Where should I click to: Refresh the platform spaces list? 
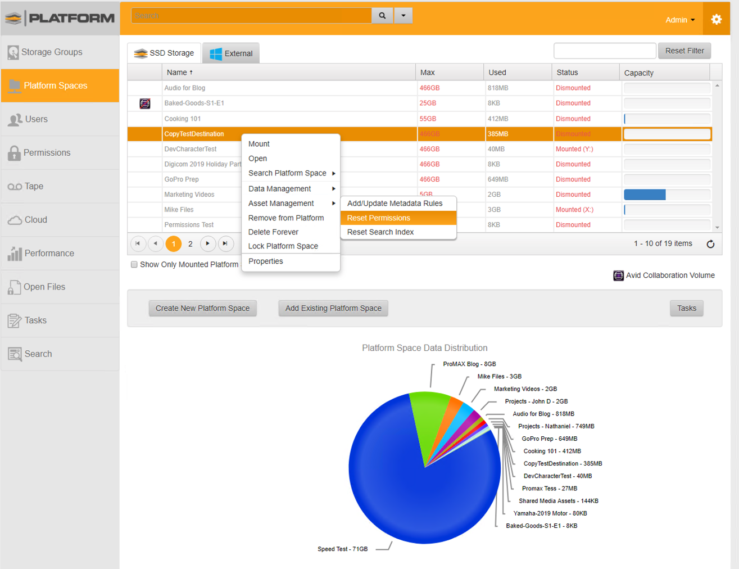(711, 244)
